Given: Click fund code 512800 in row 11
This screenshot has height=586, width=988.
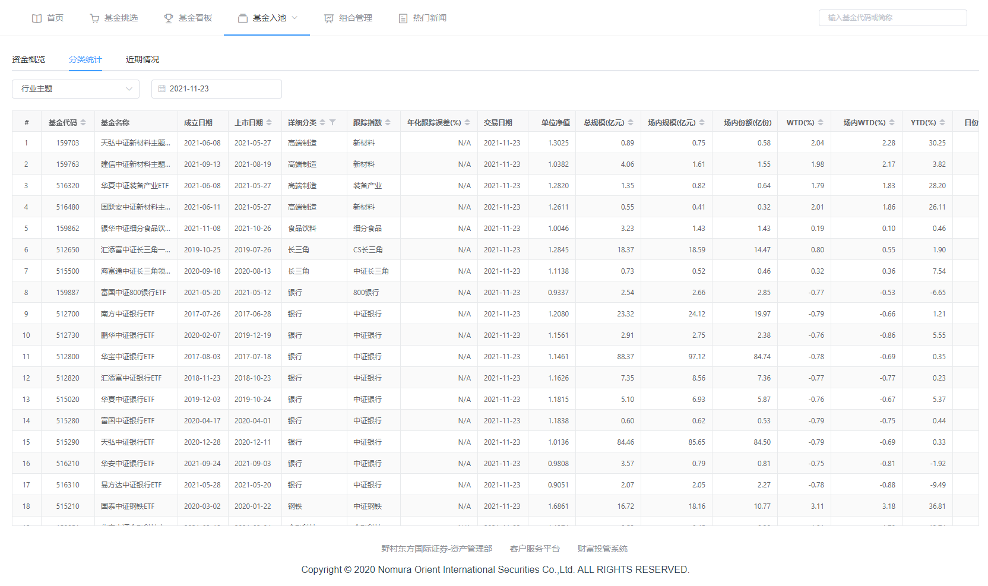Looking at the screenshot, I should click(x=68, y=357).
